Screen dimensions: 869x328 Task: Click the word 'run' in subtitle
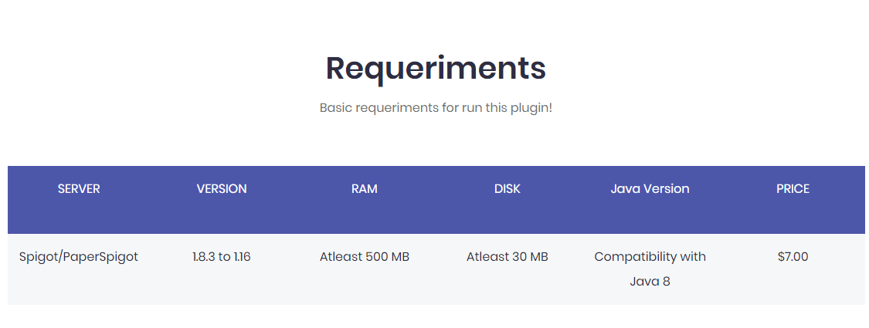[x=472, y=107]
